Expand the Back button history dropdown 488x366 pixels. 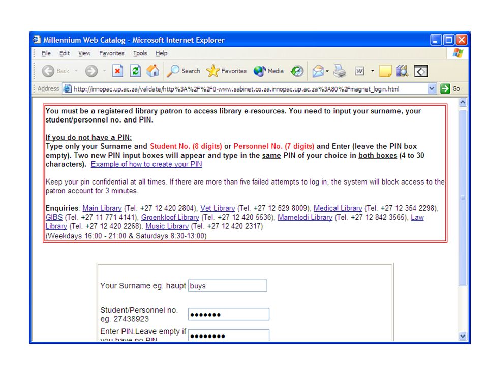pyautogui.click(x=76, y=71)
